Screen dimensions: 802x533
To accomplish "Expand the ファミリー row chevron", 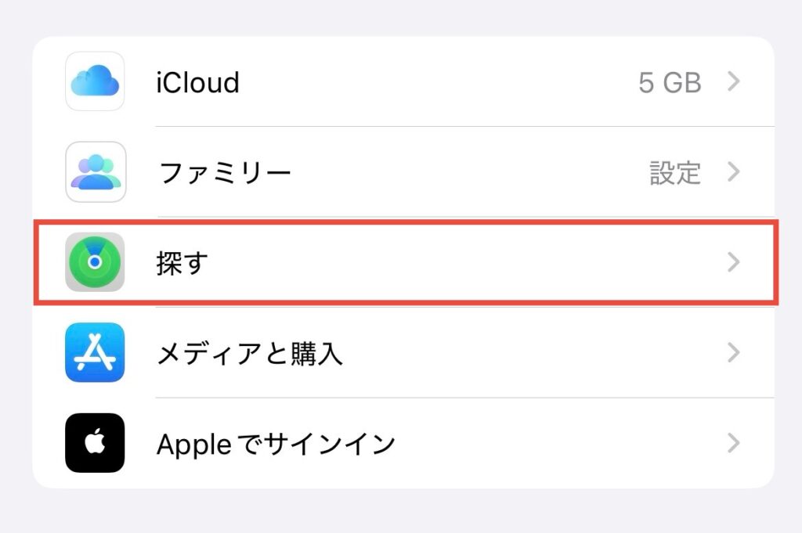I will (734, 171).
